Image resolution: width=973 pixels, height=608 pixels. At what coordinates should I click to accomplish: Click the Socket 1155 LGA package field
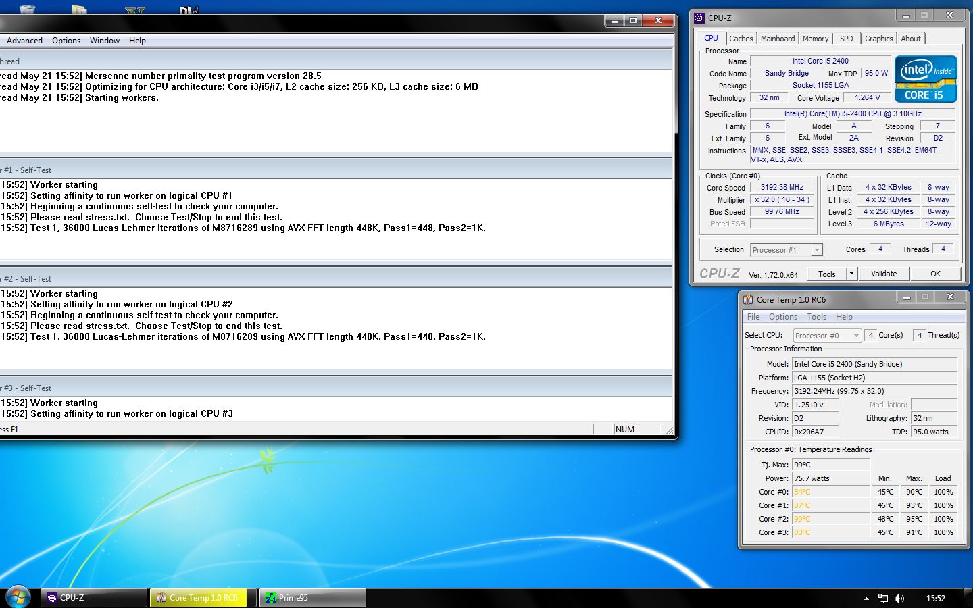click(820, 86)
